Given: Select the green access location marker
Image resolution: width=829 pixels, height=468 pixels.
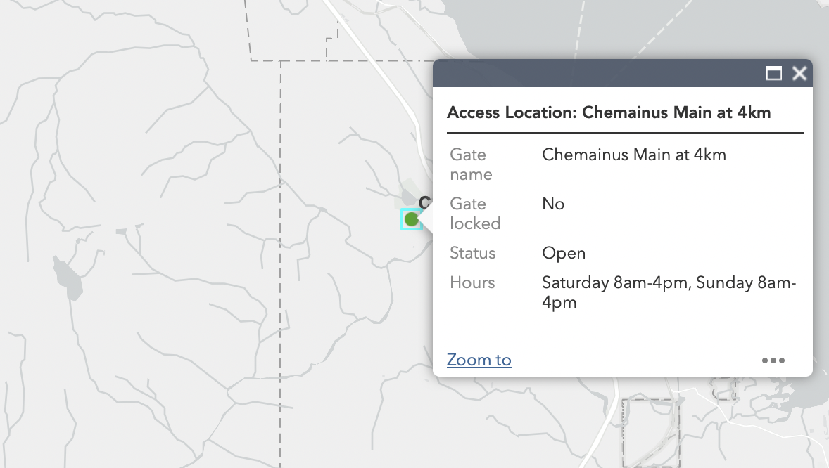Looking at the screenshot, I should click(x=412, y=219).
